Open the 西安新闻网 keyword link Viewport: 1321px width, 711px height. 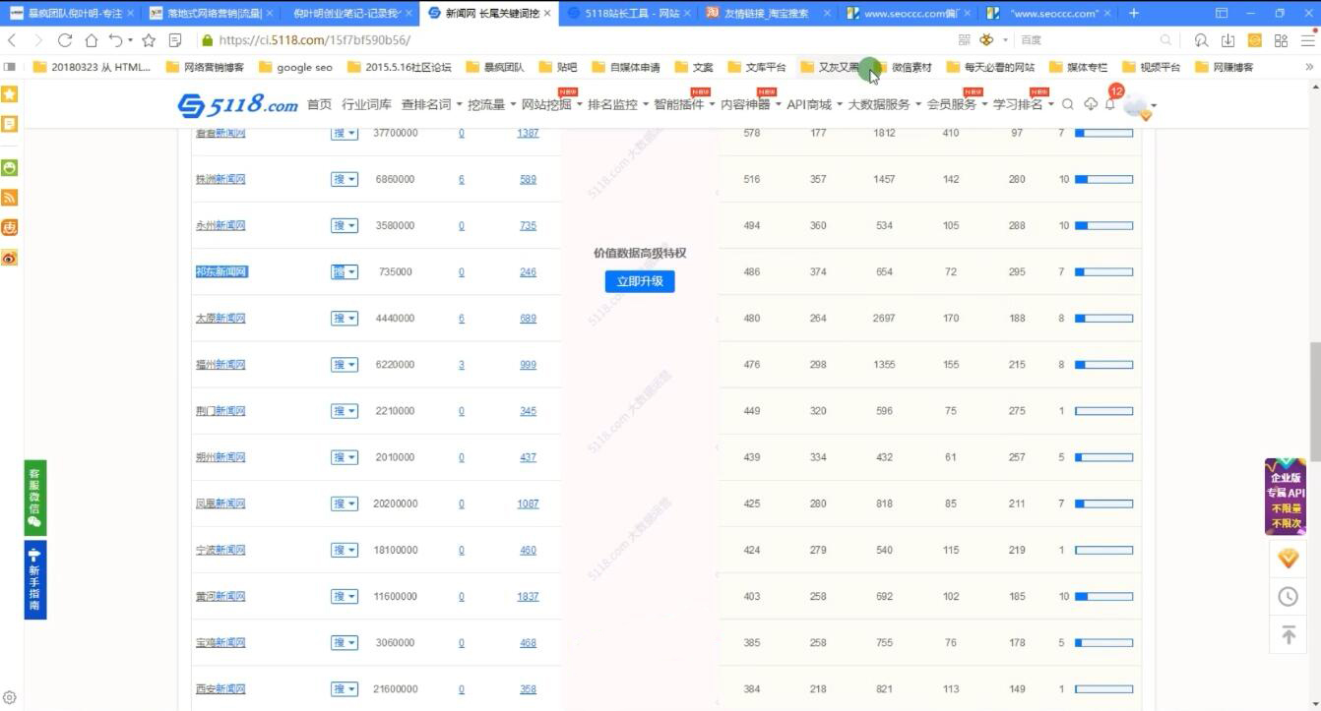pos(220,689)
